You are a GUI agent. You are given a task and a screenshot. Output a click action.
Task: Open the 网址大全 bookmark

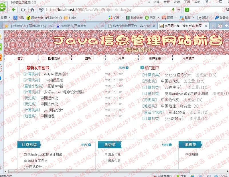(x=35, y=18)
